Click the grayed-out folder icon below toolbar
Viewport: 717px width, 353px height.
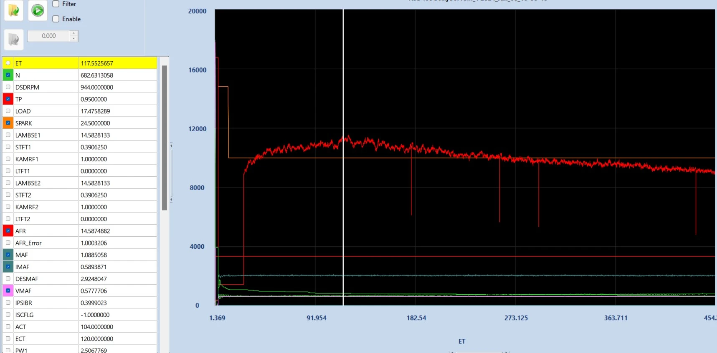[13, 40]
